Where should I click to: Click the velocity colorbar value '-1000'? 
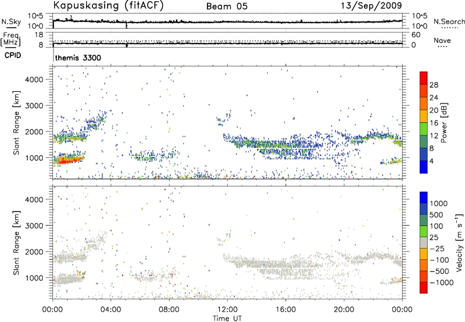[x=442, y=282]
